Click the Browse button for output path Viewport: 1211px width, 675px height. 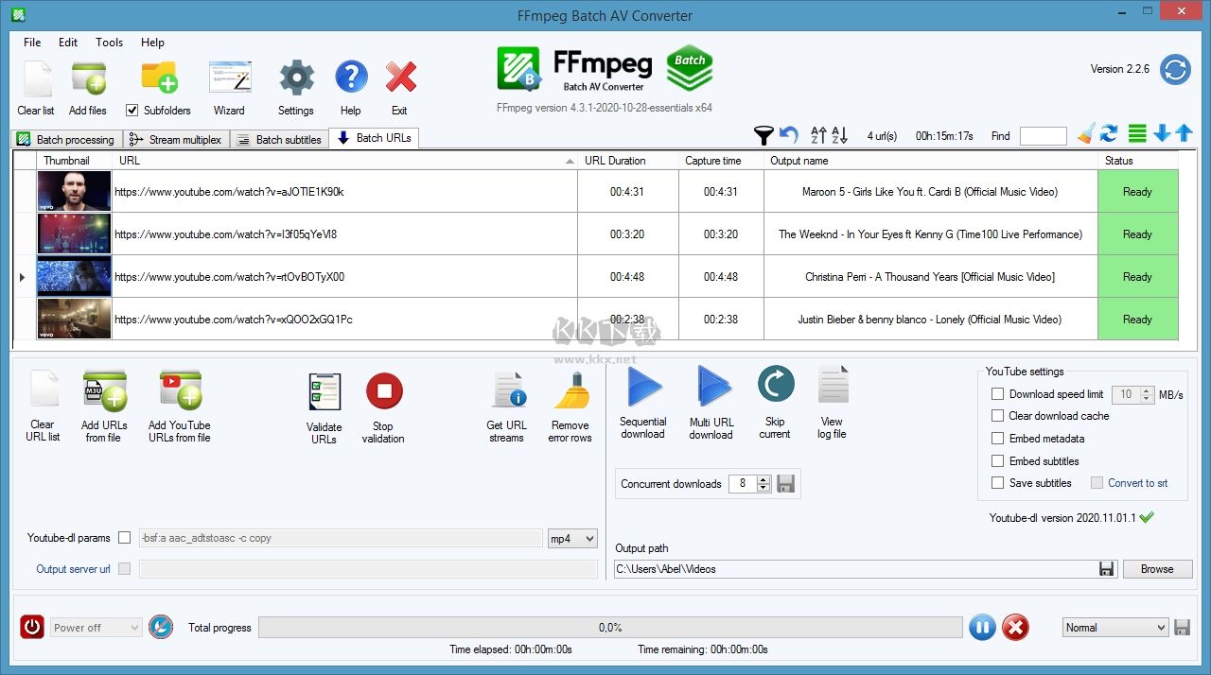(x=1157, y=568)
